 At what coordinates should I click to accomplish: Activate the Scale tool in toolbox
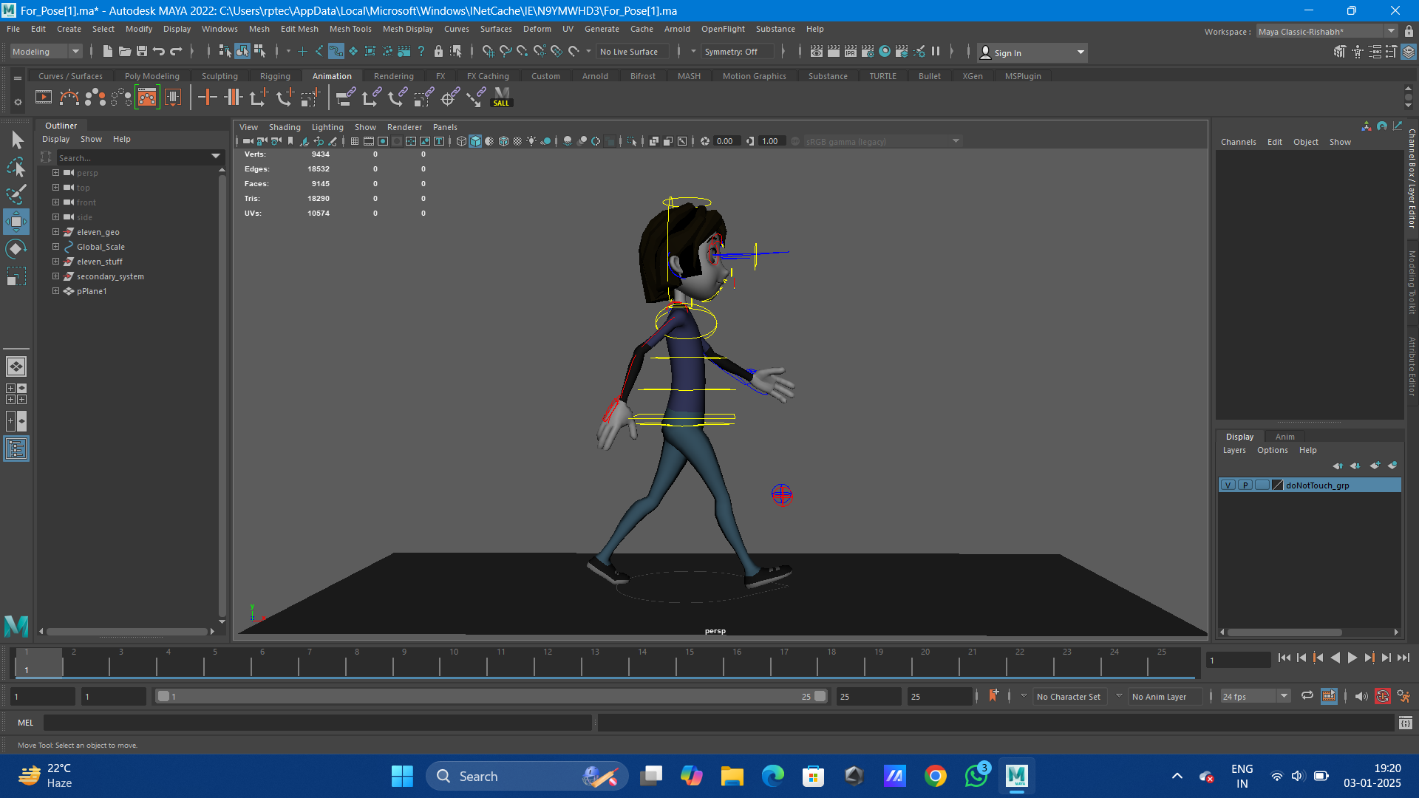16,276
